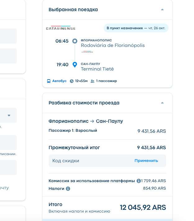
Task: Click the 1 759,46 ARS commission amount
Action: pyautogui.click(x=153, y=181)
